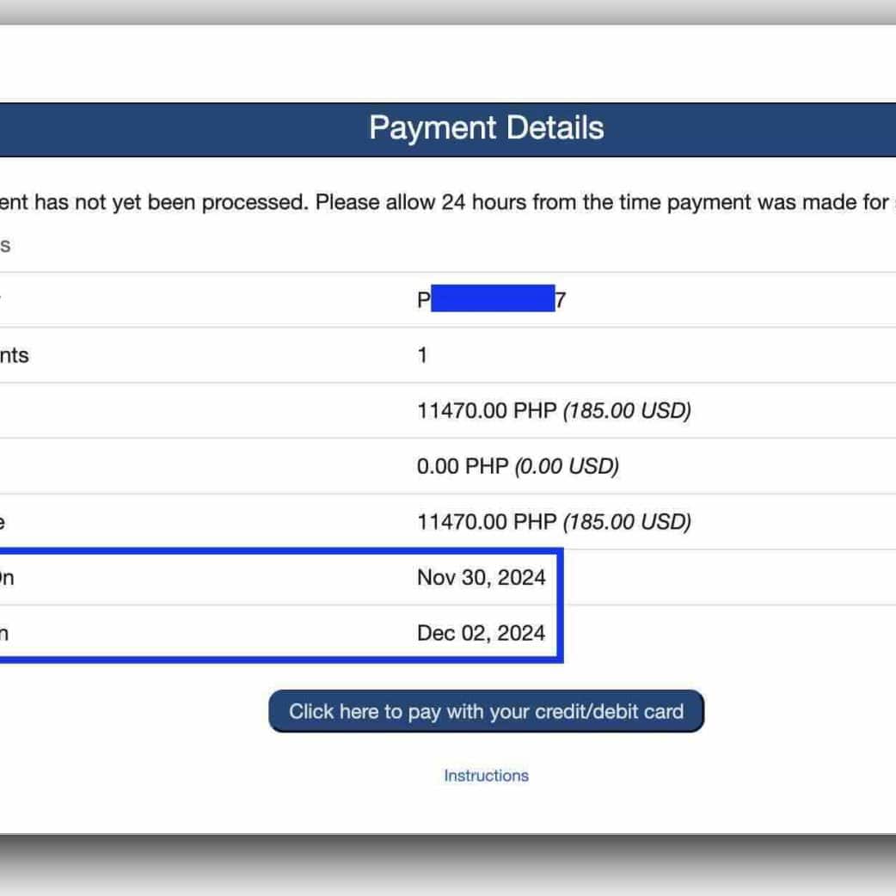Screen dimensions: 896x896
Task: Open the Instructions link
Action: coord(486,776)
